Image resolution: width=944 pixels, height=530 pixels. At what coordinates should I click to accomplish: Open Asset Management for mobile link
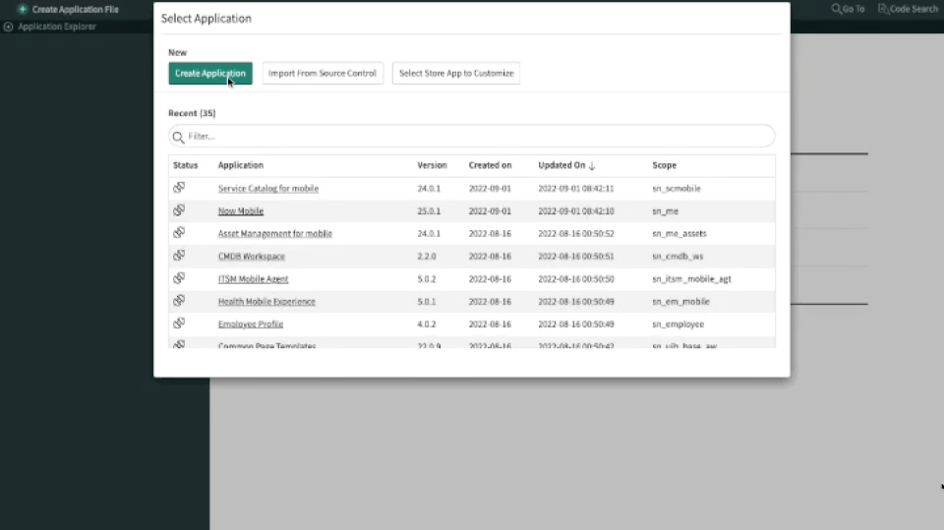275,234
